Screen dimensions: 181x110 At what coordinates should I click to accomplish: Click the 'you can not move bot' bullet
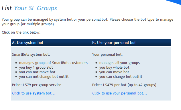(37, 72)
